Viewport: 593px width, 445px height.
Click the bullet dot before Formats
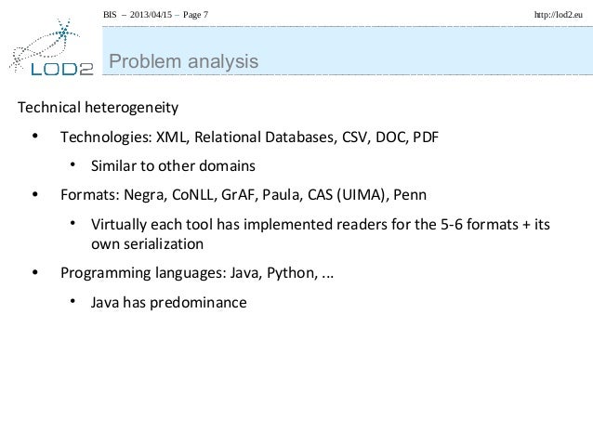(35, 194)
